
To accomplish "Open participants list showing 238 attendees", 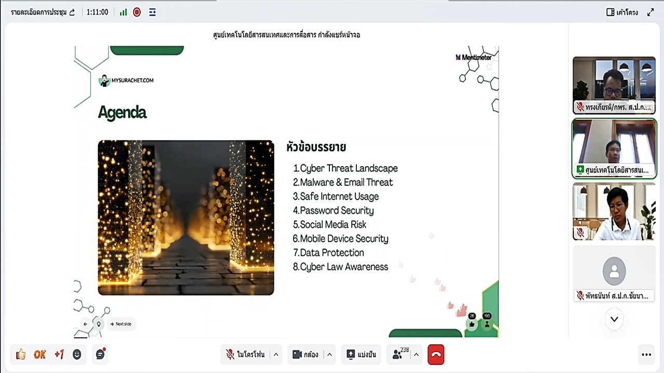I will (x=399, y=354).
